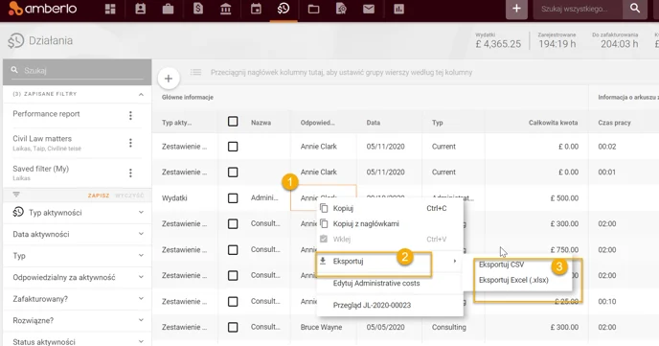Check the box in the Bruce Wayne row
The height and width of the screenshot is (346, 659).
[233, 328]
